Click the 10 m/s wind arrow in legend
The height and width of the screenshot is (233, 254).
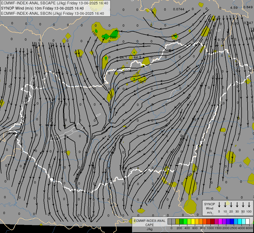pyautogui.click(x=225, y=205)
